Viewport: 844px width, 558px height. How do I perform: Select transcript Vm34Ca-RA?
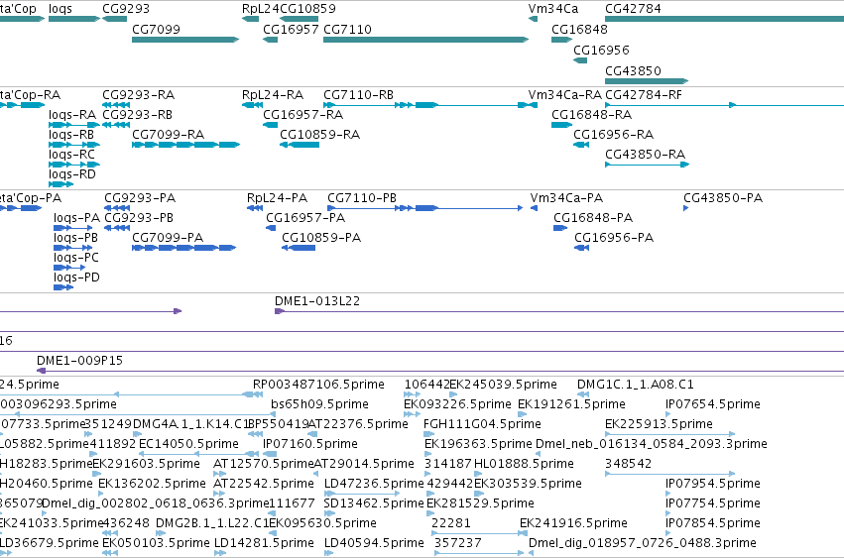coord(533,105)
